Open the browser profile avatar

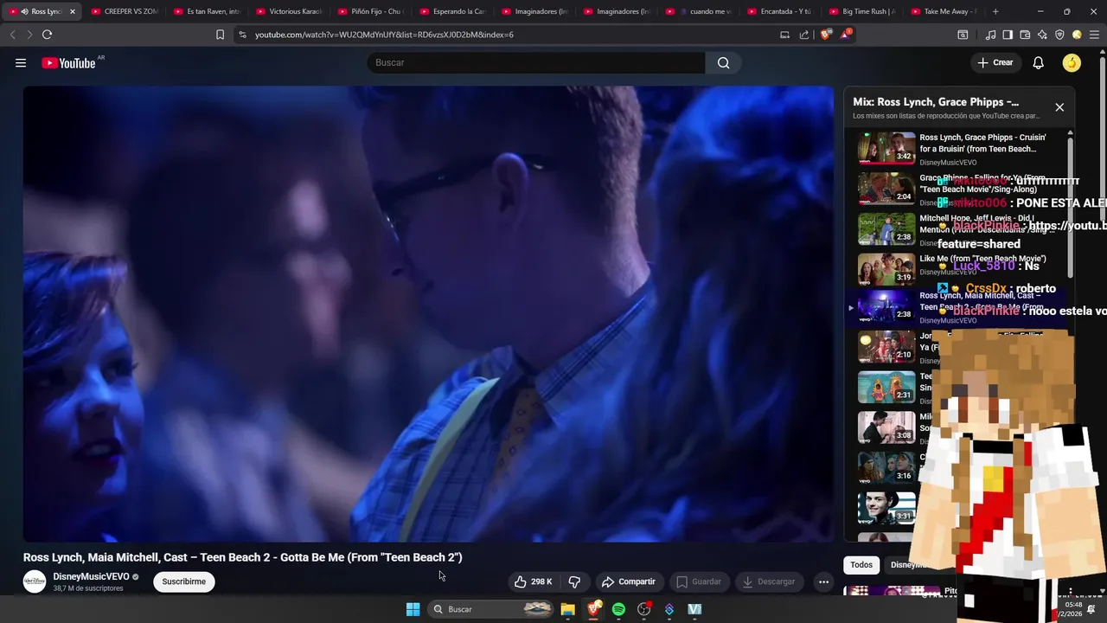pyautogui.click(x=1077, y=35)
